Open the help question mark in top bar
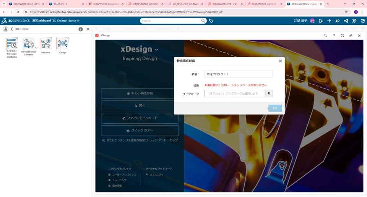 pyautogui.click(x=363, y=21)
